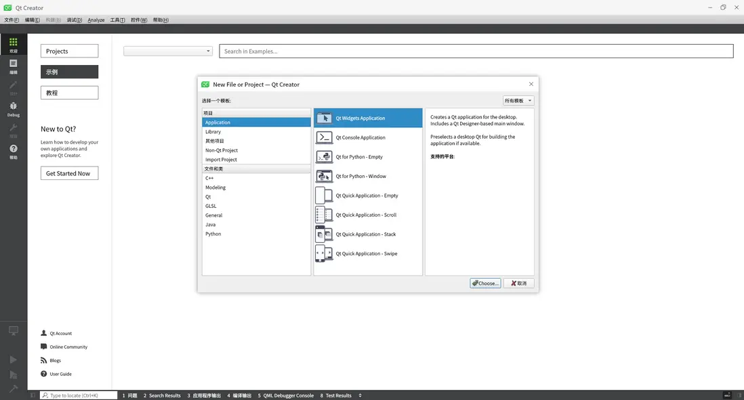Select the Qt Widgets Application template icon

[324, 118]
